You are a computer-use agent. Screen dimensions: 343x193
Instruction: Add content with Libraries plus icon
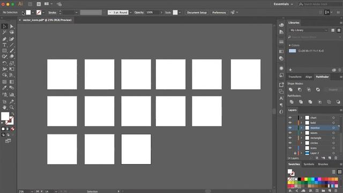coord(290,70)
